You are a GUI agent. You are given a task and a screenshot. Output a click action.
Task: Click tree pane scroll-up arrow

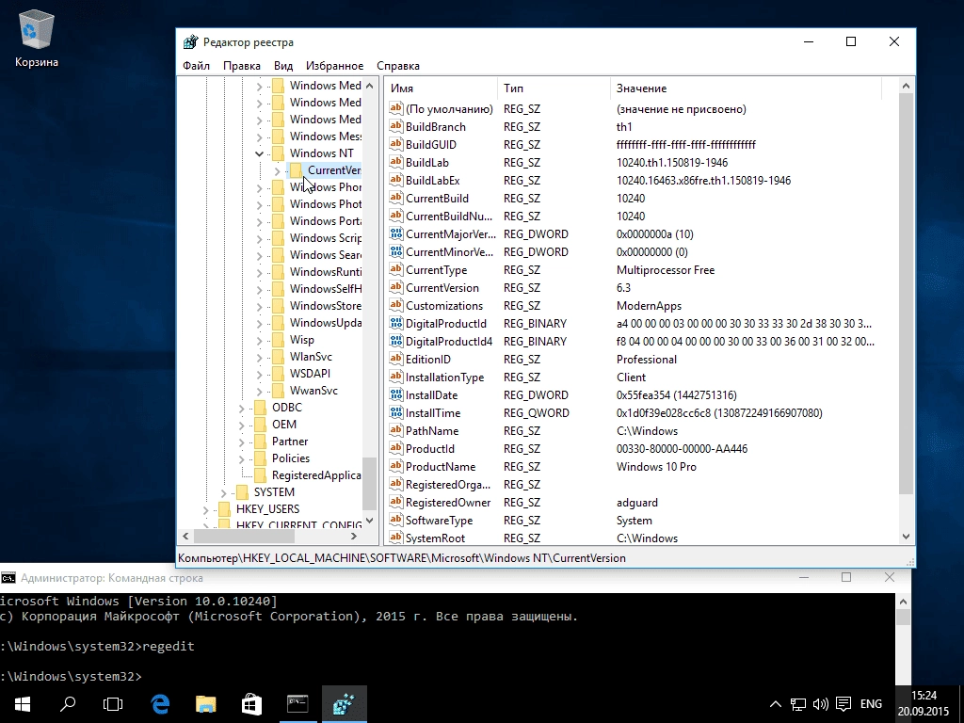pyautogui.click(x=369, y=86)
